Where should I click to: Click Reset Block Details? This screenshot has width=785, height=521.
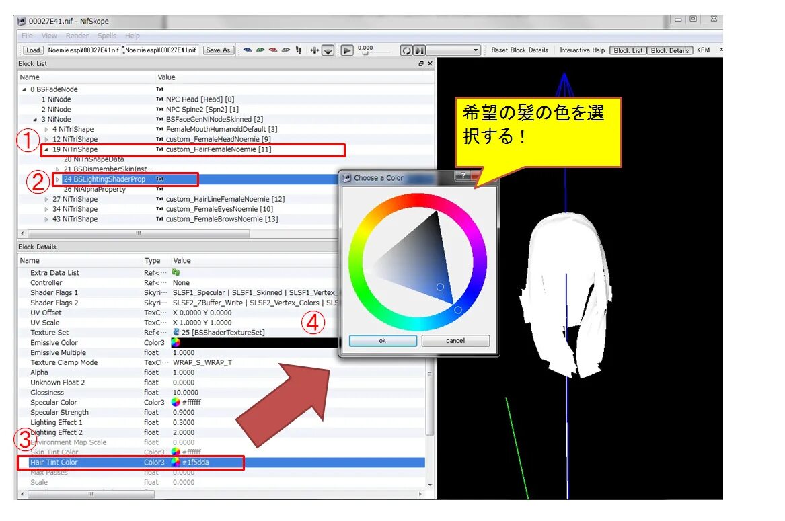(520, 50)
